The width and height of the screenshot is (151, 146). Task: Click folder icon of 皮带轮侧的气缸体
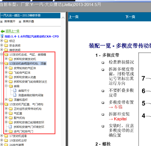click(11, 68)
